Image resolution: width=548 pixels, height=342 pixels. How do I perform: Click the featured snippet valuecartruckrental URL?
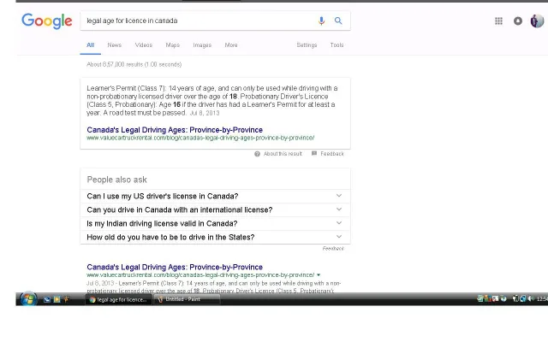click(x=200, y=138)
